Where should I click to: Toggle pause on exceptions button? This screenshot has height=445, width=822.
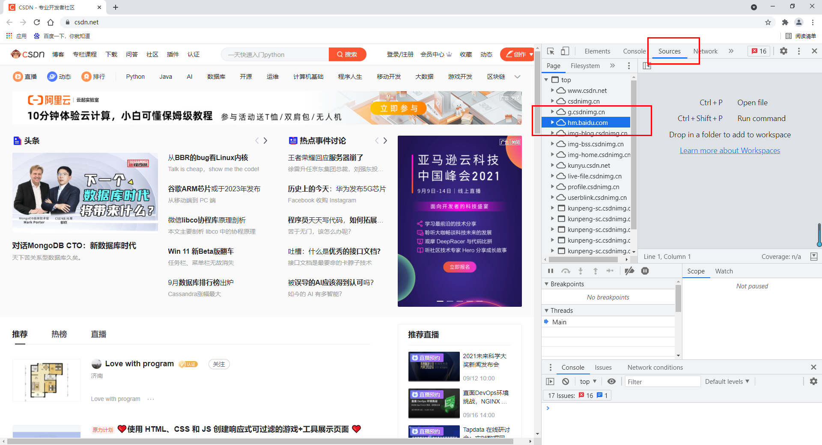tap(645, 271)
